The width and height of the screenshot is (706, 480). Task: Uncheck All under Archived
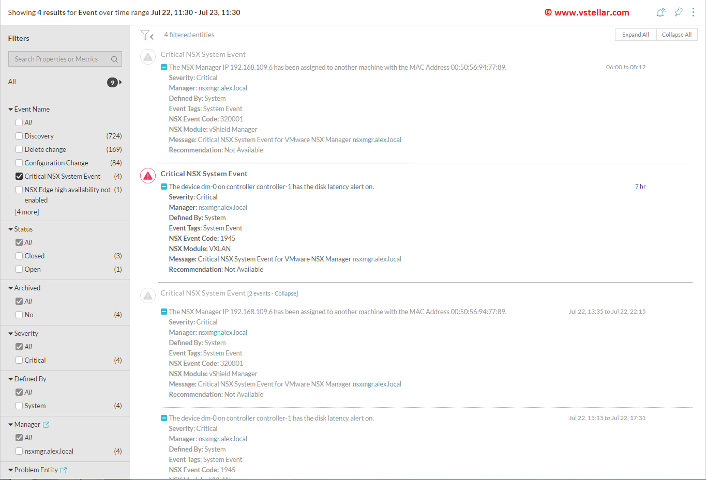(19, 301)
